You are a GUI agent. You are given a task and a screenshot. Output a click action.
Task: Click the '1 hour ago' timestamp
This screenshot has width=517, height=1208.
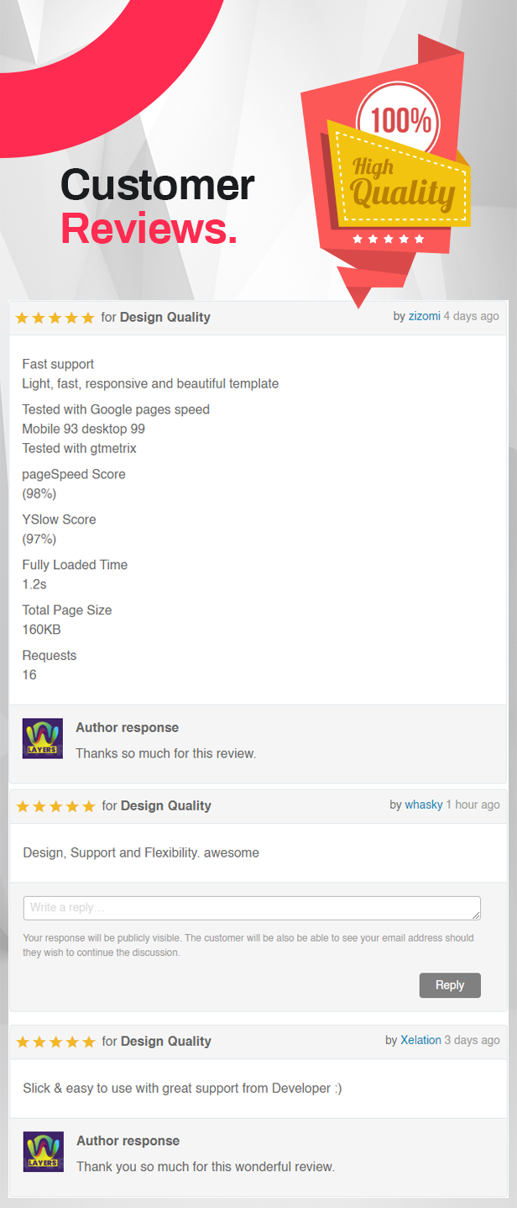473,804
